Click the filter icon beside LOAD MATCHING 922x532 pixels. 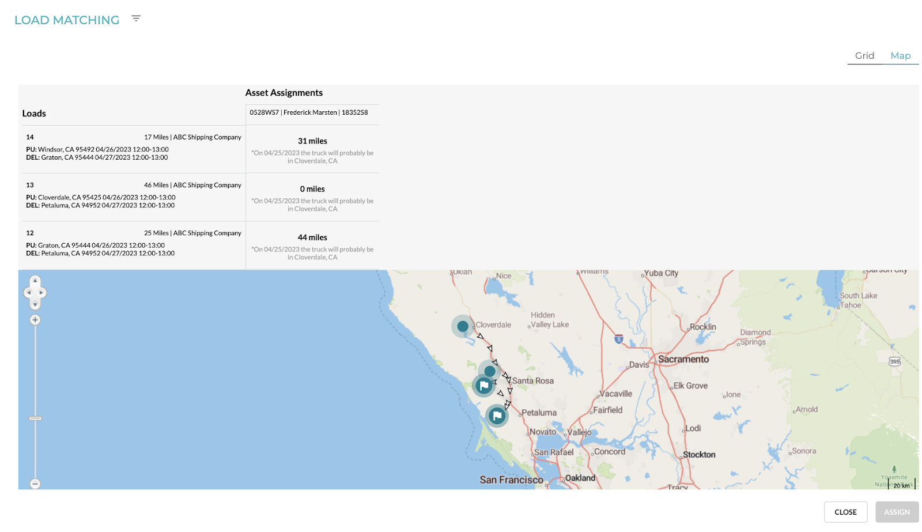(136, 18)
